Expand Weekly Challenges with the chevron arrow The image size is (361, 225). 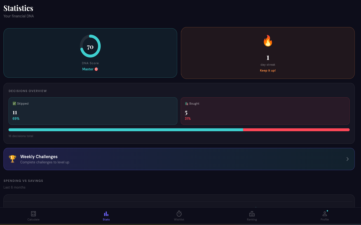[x=347, y=159]
